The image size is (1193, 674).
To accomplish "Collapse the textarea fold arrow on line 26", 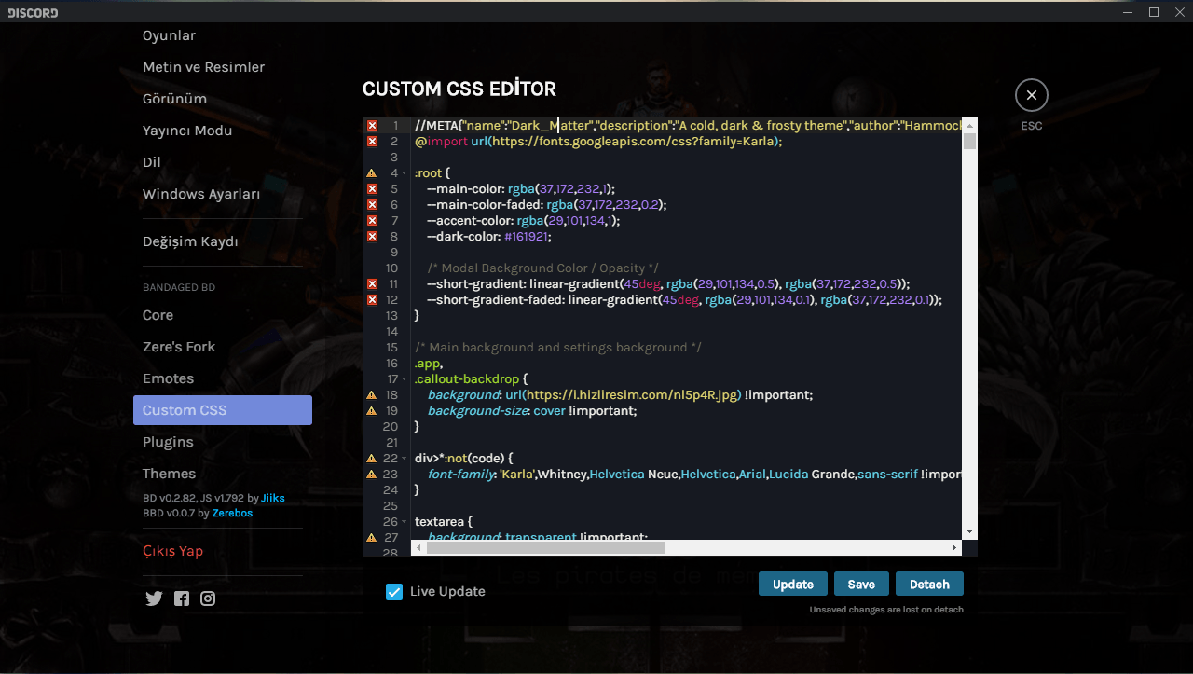I will [405, 522].
